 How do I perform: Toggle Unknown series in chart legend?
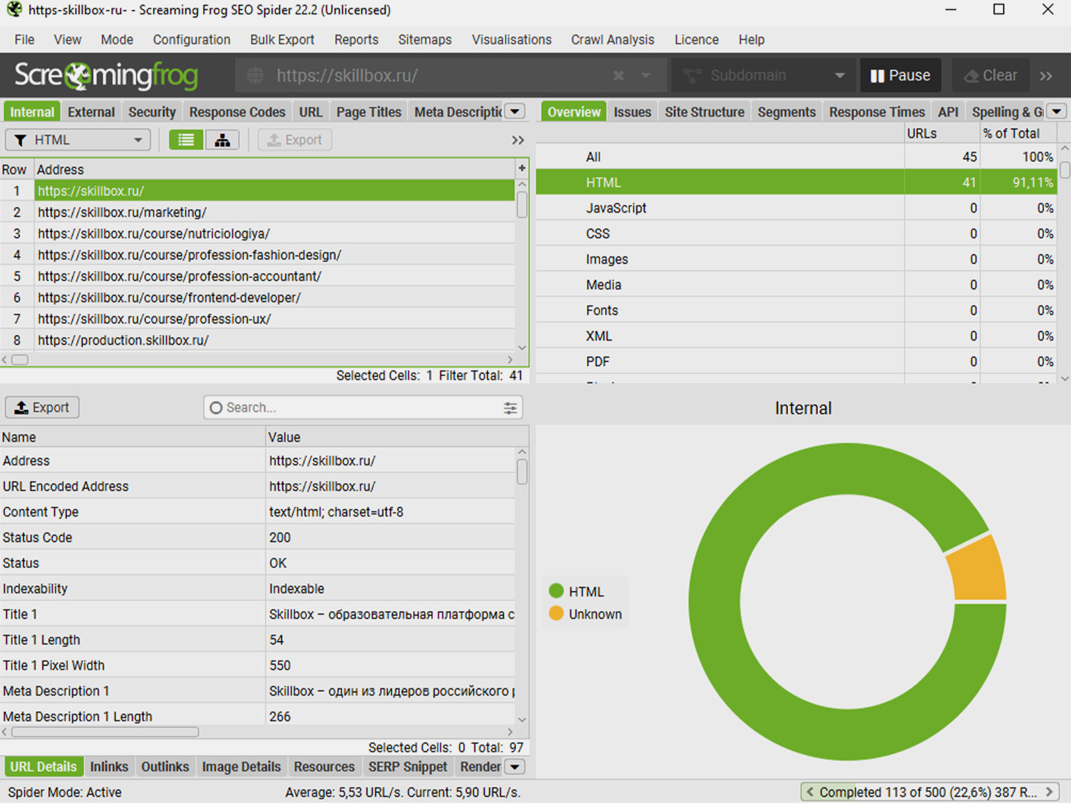tap(585, 614)
